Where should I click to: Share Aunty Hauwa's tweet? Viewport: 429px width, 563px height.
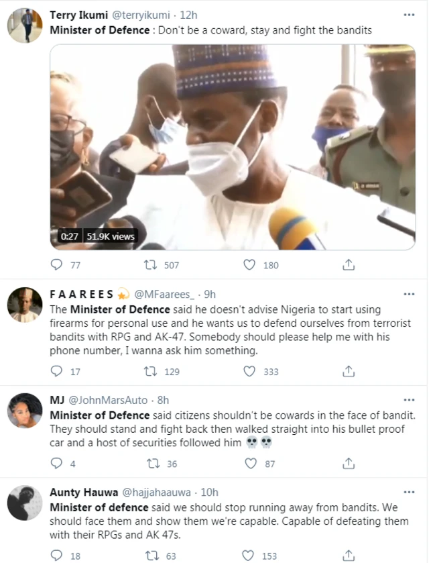(x=348, y=555)
